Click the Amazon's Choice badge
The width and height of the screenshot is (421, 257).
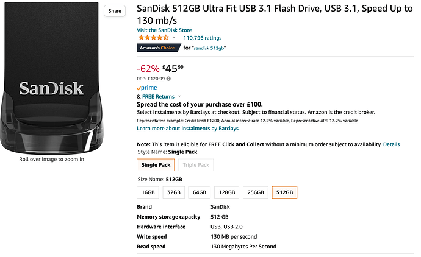point(156,47)
